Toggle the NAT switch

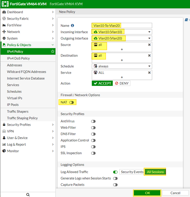(x=71, y=102)
